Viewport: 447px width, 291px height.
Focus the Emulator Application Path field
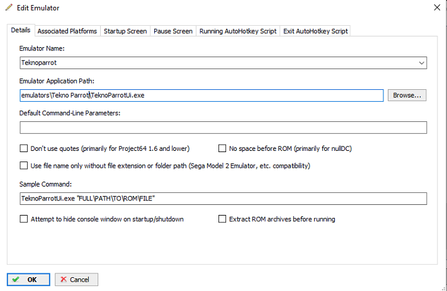[201, 96]
